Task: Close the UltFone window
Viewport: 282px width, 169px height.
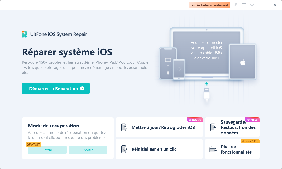Action: pyautogui.click(x=275, y=5)
